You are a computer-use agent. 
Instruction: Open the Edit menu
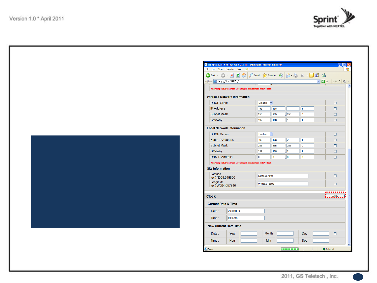click(x=214, y=69)
